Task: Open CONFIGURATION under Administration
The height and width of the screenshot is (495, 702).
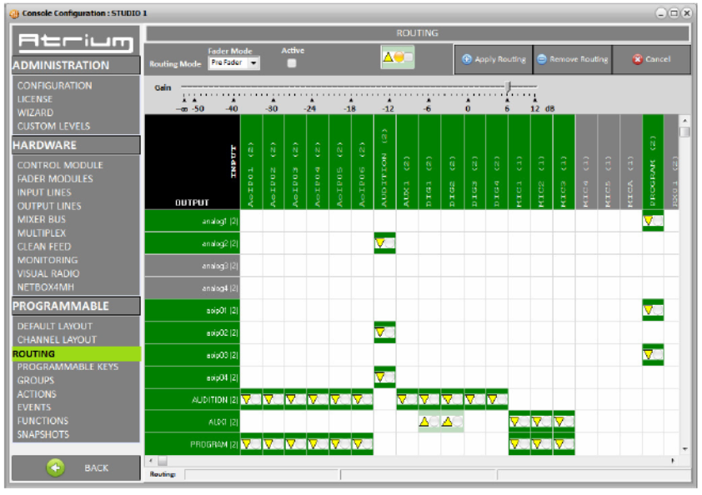Action: 54,85
